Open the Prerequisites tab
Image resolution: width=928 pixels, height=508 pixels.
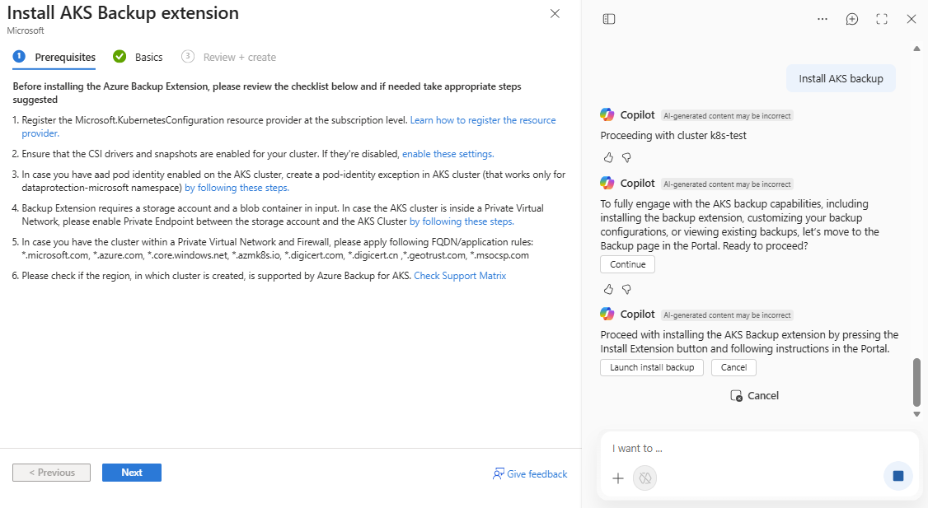point(54,58)
